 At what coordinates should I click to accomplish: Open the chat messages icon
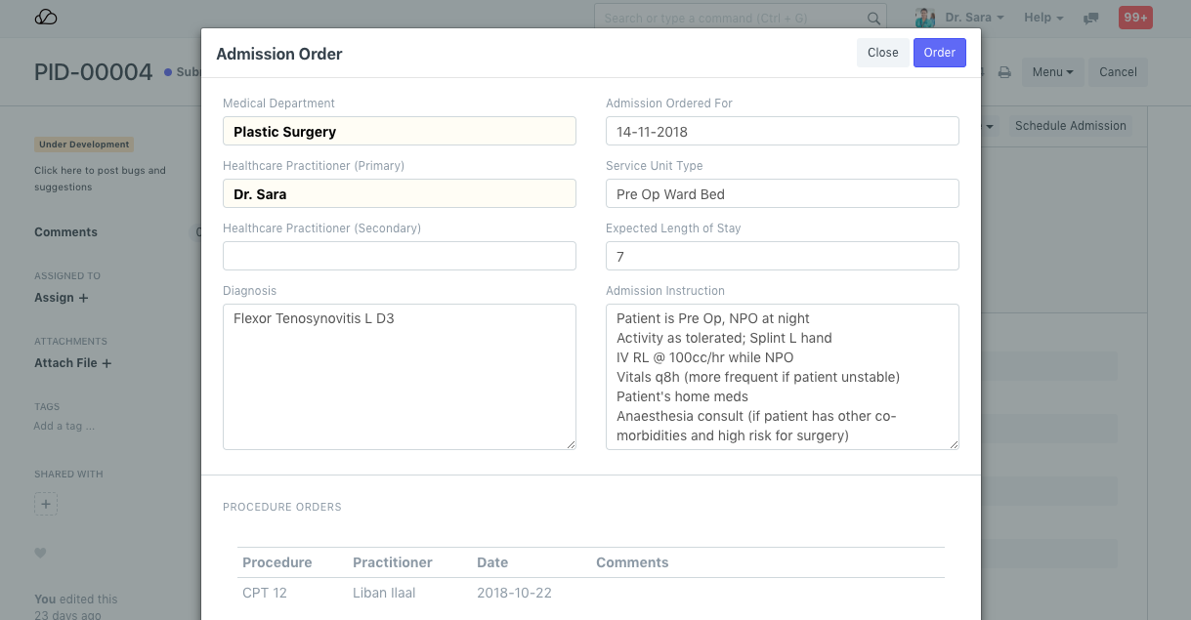(1091, 19)
